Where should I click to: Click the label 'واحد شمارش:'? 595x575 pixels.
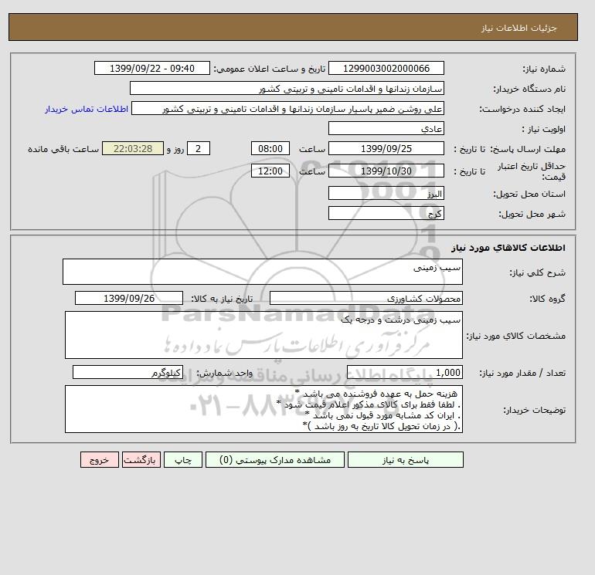(x=224, y=374)
